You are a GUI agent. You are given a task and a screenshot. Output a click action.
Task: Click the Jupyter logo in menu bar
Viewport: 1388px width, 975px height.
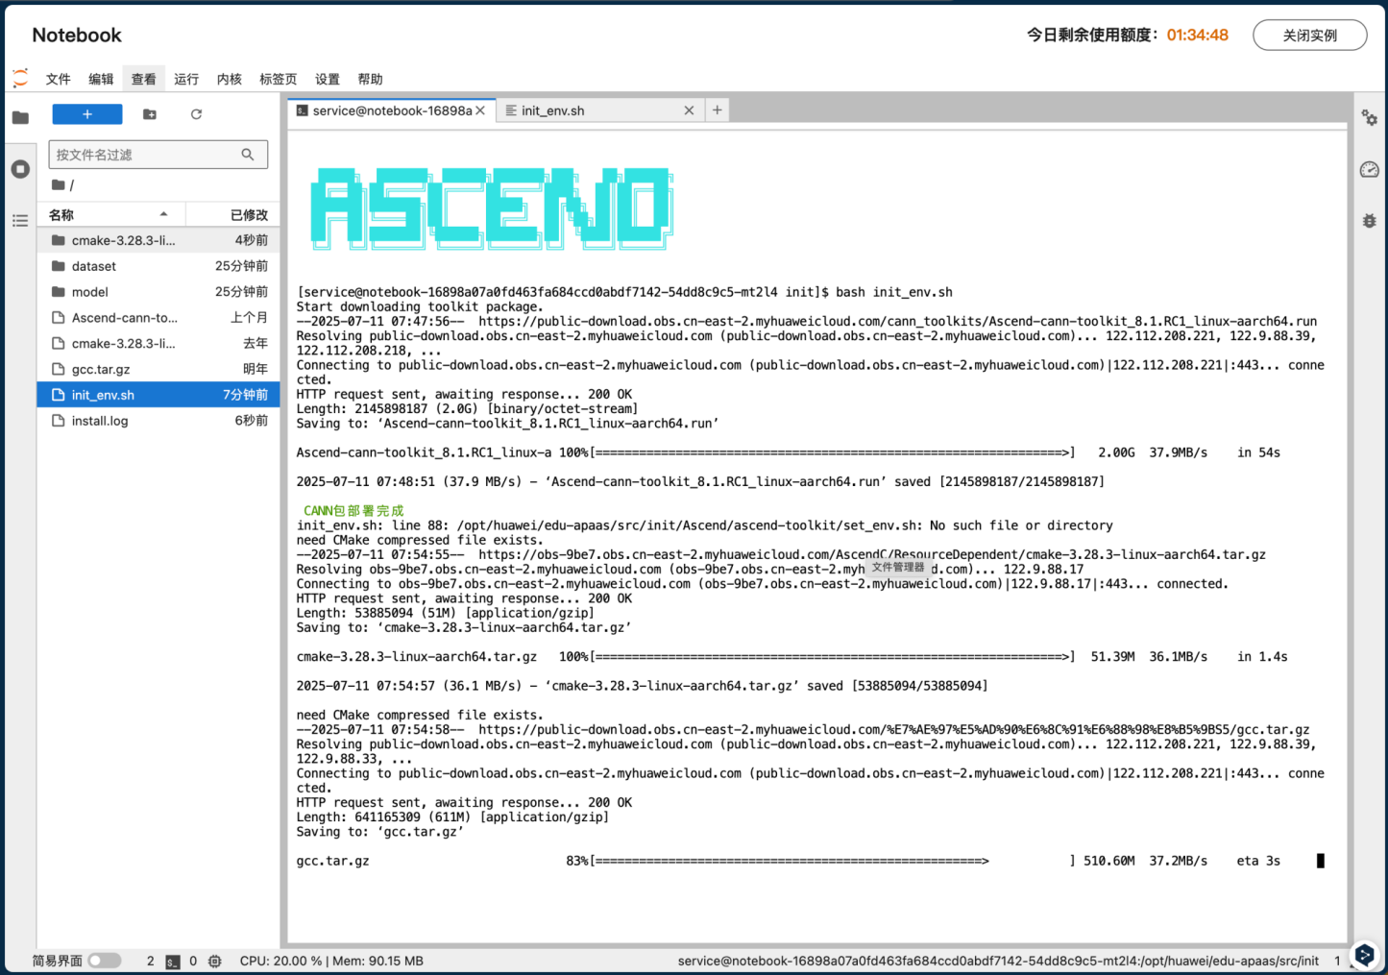click(20, 78)
